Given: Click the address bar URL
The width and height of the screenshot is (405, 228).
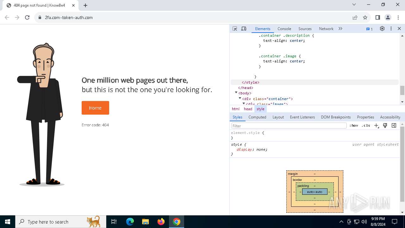Looking at the screenshot, I should click(x=69, y=17).
